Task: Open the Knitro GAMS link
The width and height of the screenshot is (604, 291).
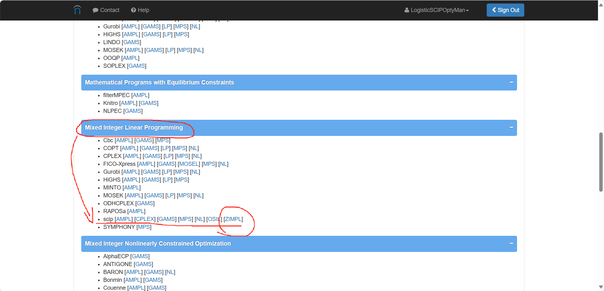Action: [149, 103]
